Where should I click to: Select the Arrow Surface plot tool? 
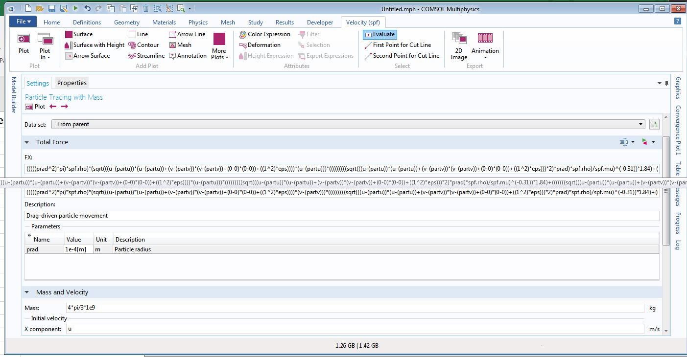87,56
